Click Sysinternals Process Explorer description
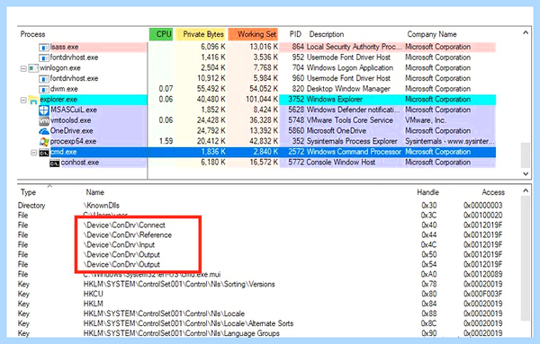540x344 pixels. pyautogui.click(x=352, y=142)
